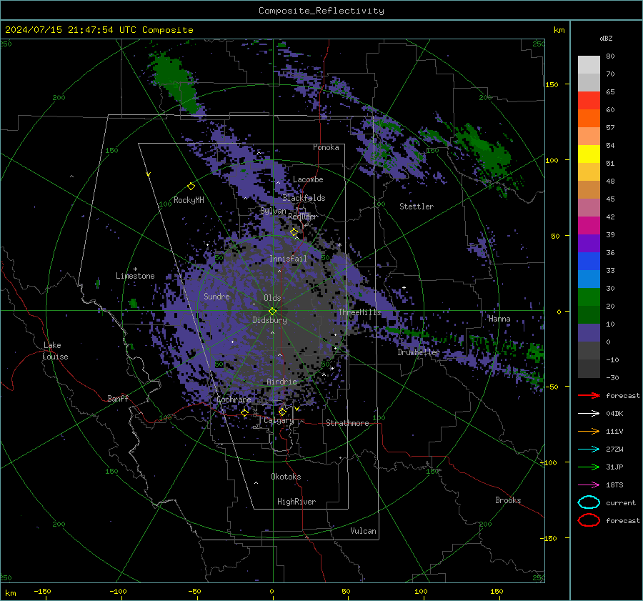Click the Strathmore town label
Image resolution: width=643 pixels, height=601 pixels.
coord(347,423)
